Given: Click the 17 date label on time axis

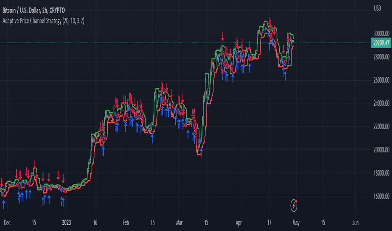Looking at the screenshot, I should tap(269, 223).
